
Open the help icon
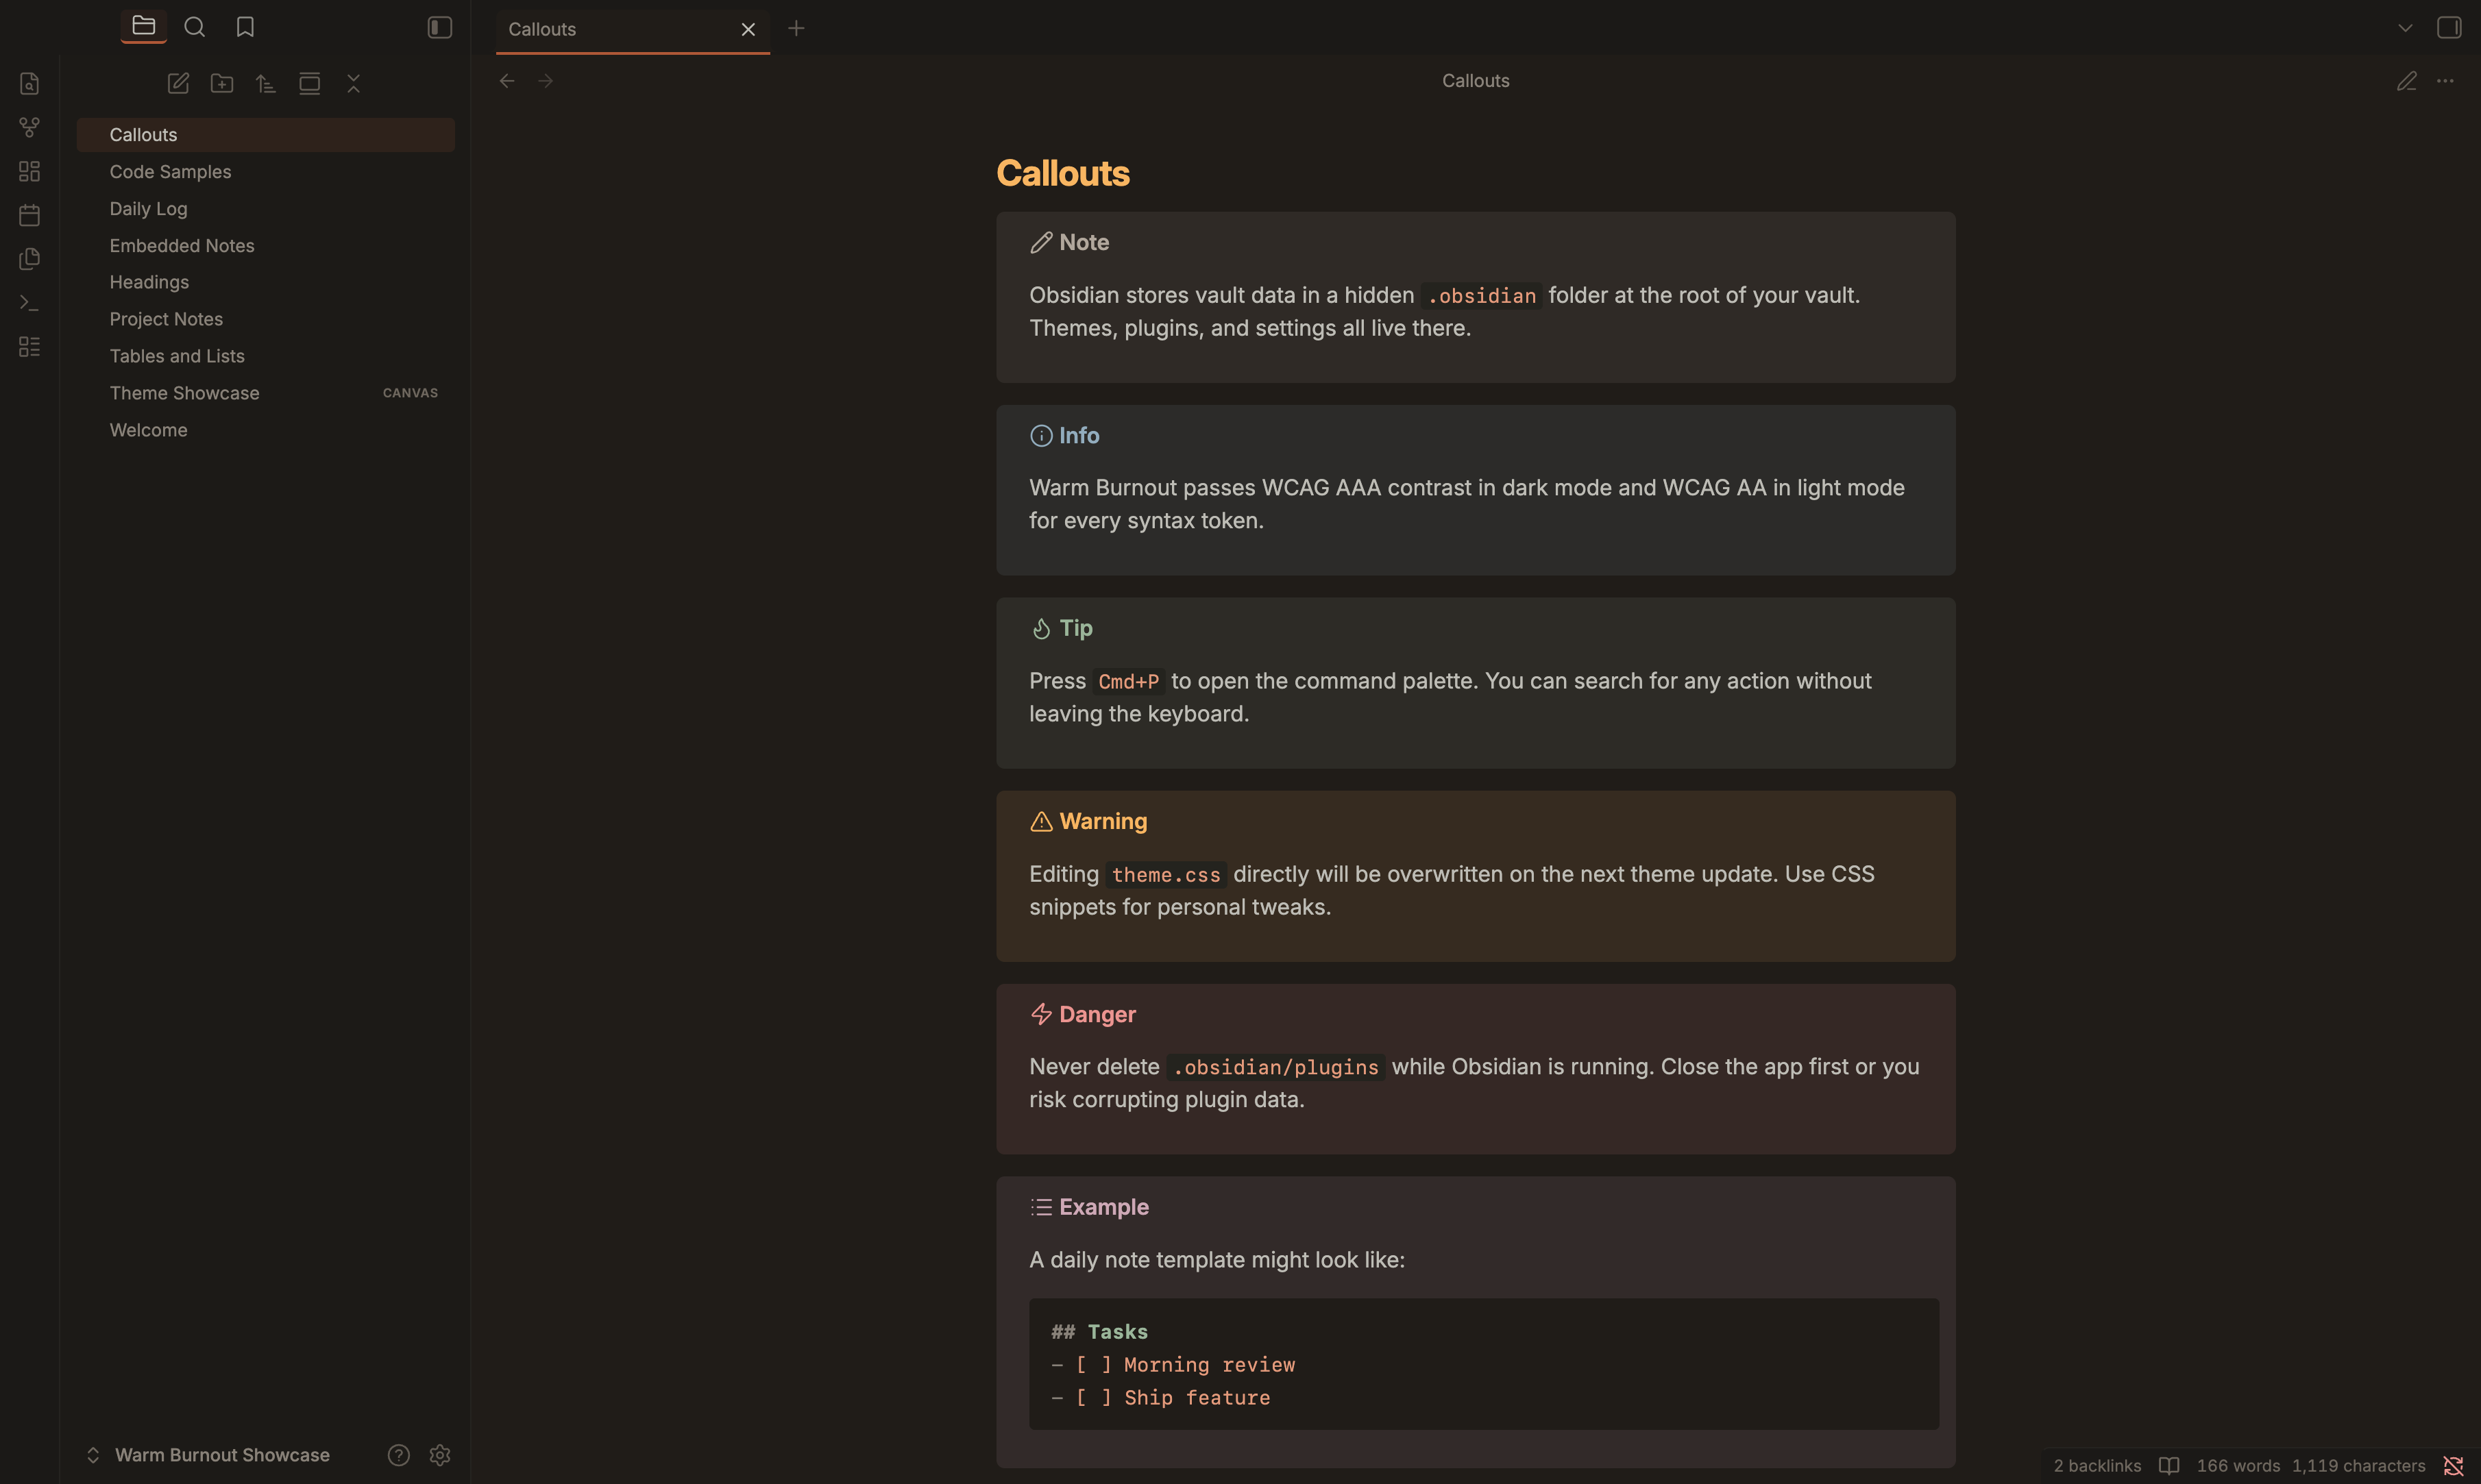(x=399, y=1455)
